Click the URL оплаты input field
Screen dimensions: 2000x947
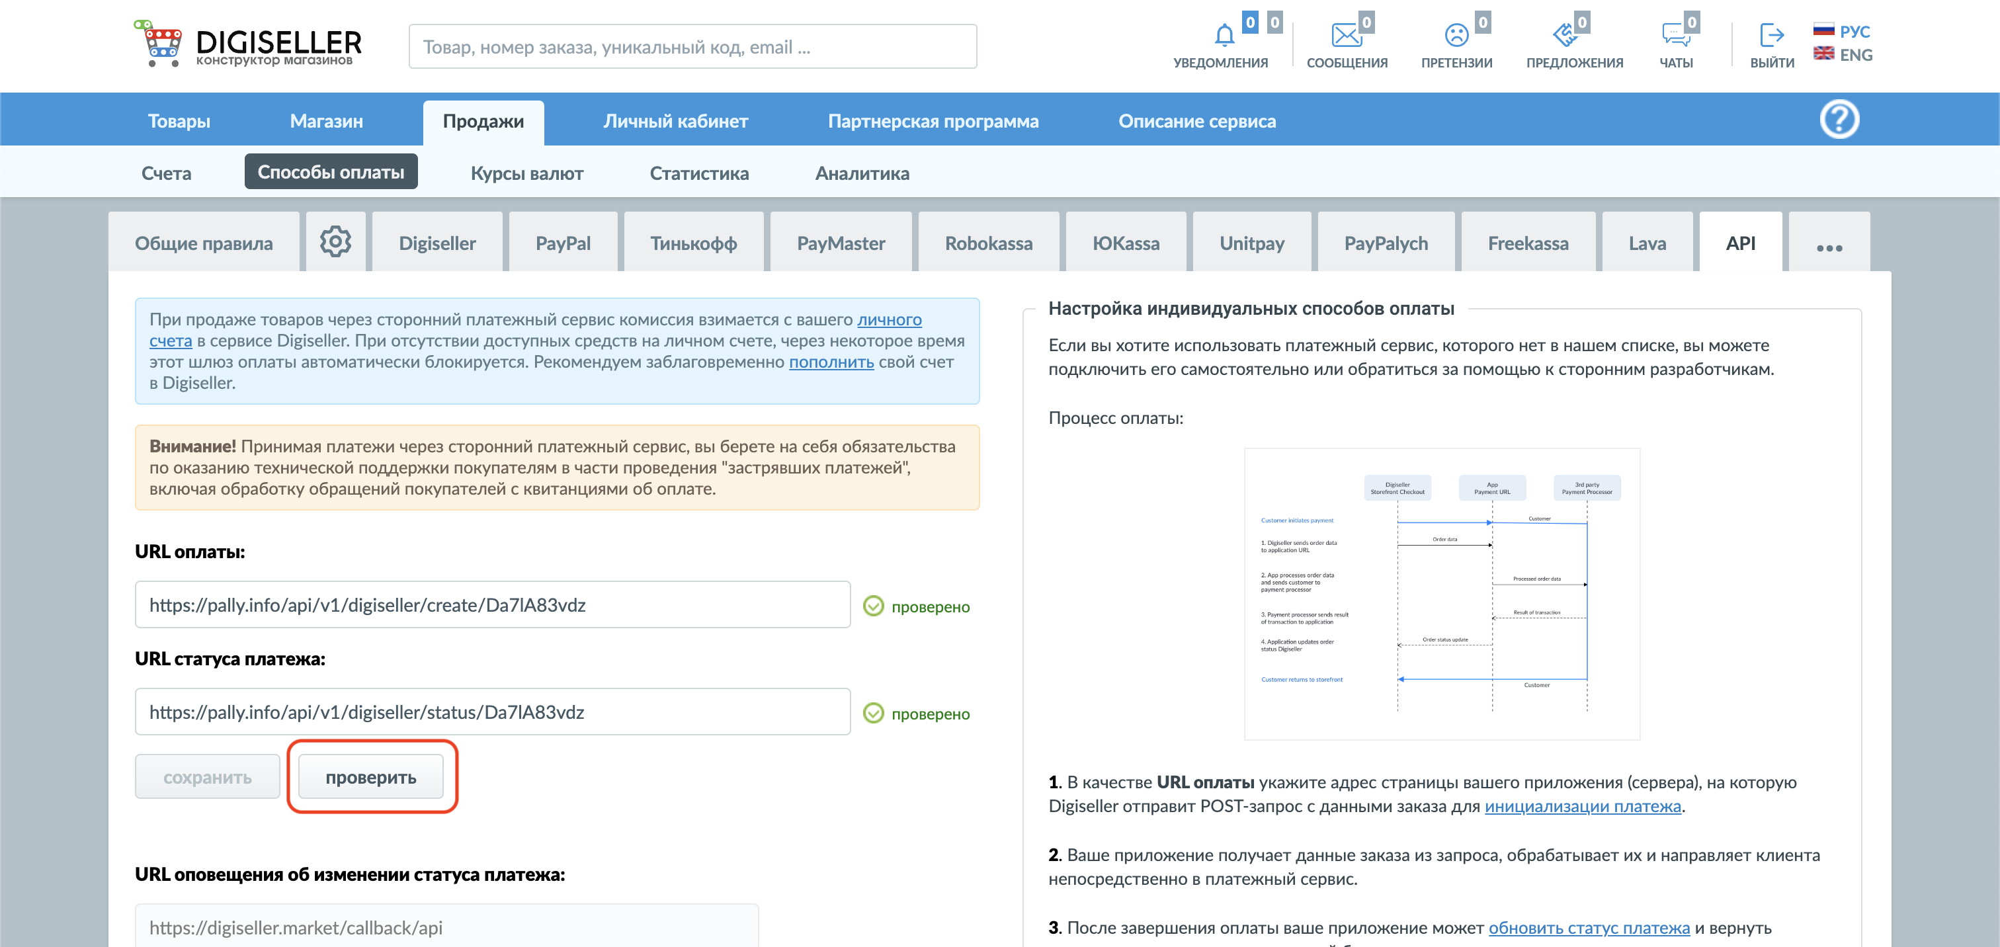click(492, 604)
